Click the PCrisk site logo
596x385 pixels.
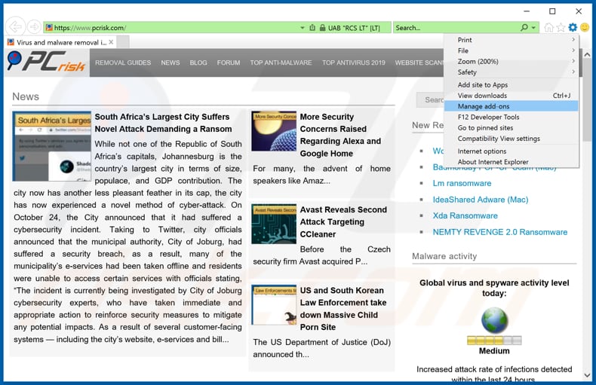point(47,62)
